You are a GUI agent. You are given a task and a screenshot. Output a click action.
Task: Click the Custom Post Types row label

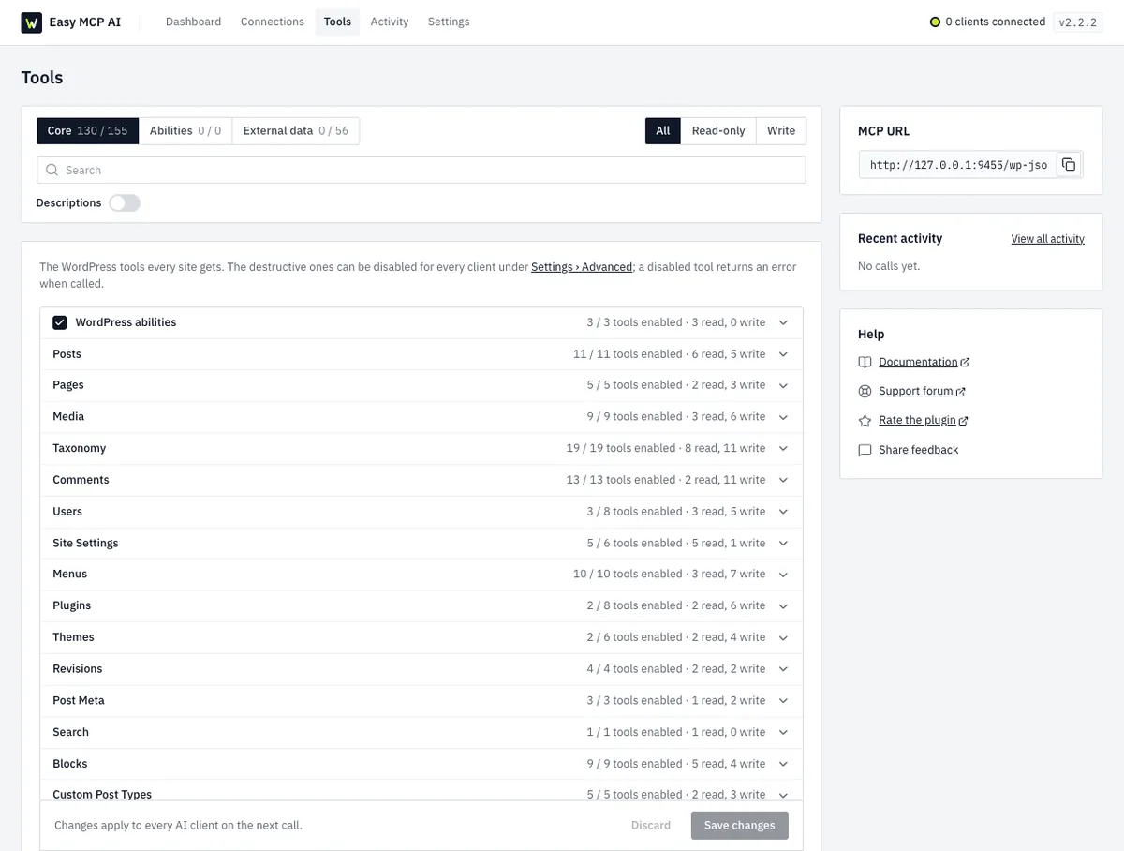pyautogui.click(x=102, y=795)
